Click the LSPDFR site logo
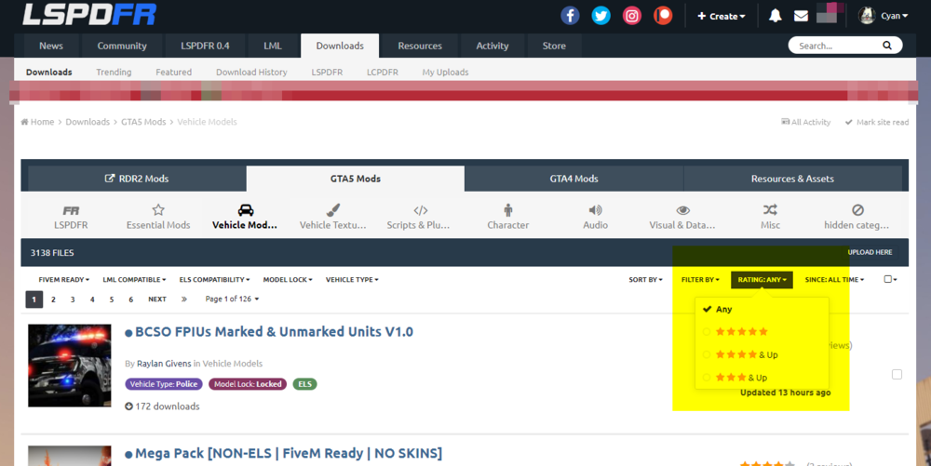The height and width of the screenshot is (466, 931). point(89,15)
